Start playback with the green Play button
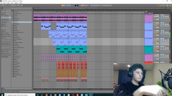This screenshot has width=172, height=96. point(73,5)
